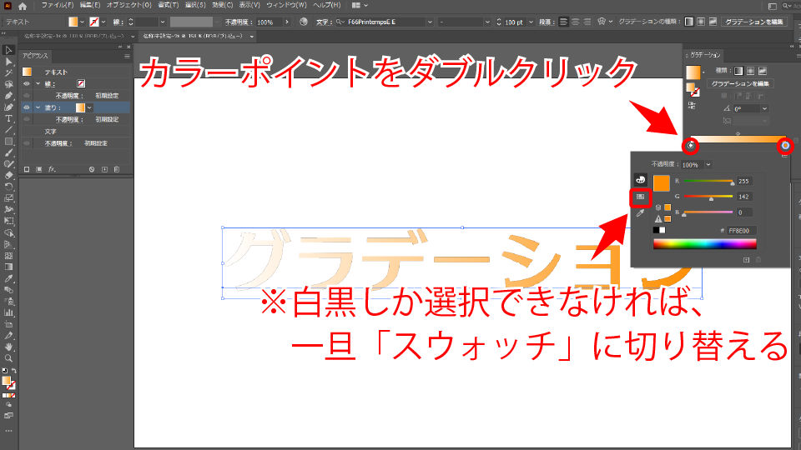The width and height of the screenshot is (801, 450).
Task: Open the opacity dropdown in the color popup
Action: tap(708, 165)
